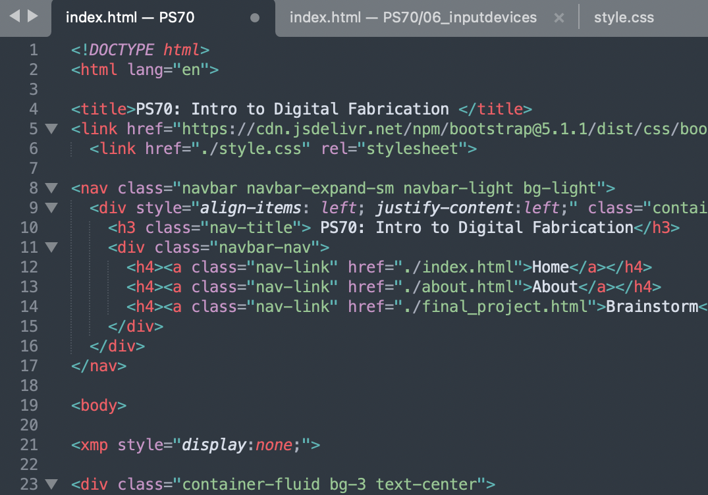708x495 pixels.
Task: Click the "./style.css" href value
Action: 251,149
